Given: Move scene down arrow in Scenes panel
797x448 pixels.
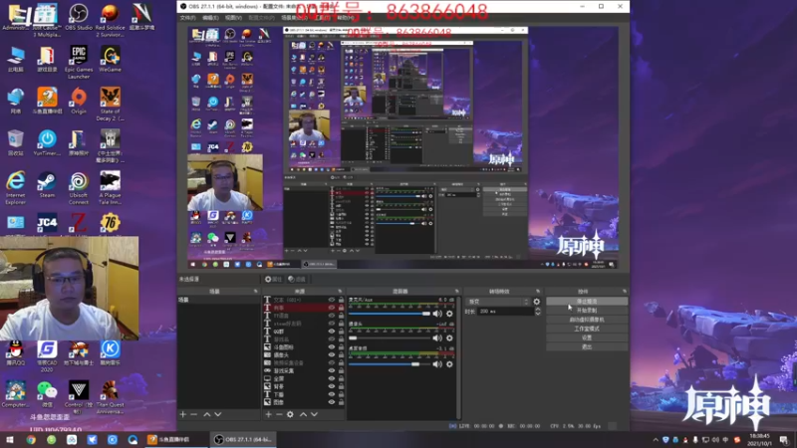Looking at the screenshot, I should [x=217, y=414].
